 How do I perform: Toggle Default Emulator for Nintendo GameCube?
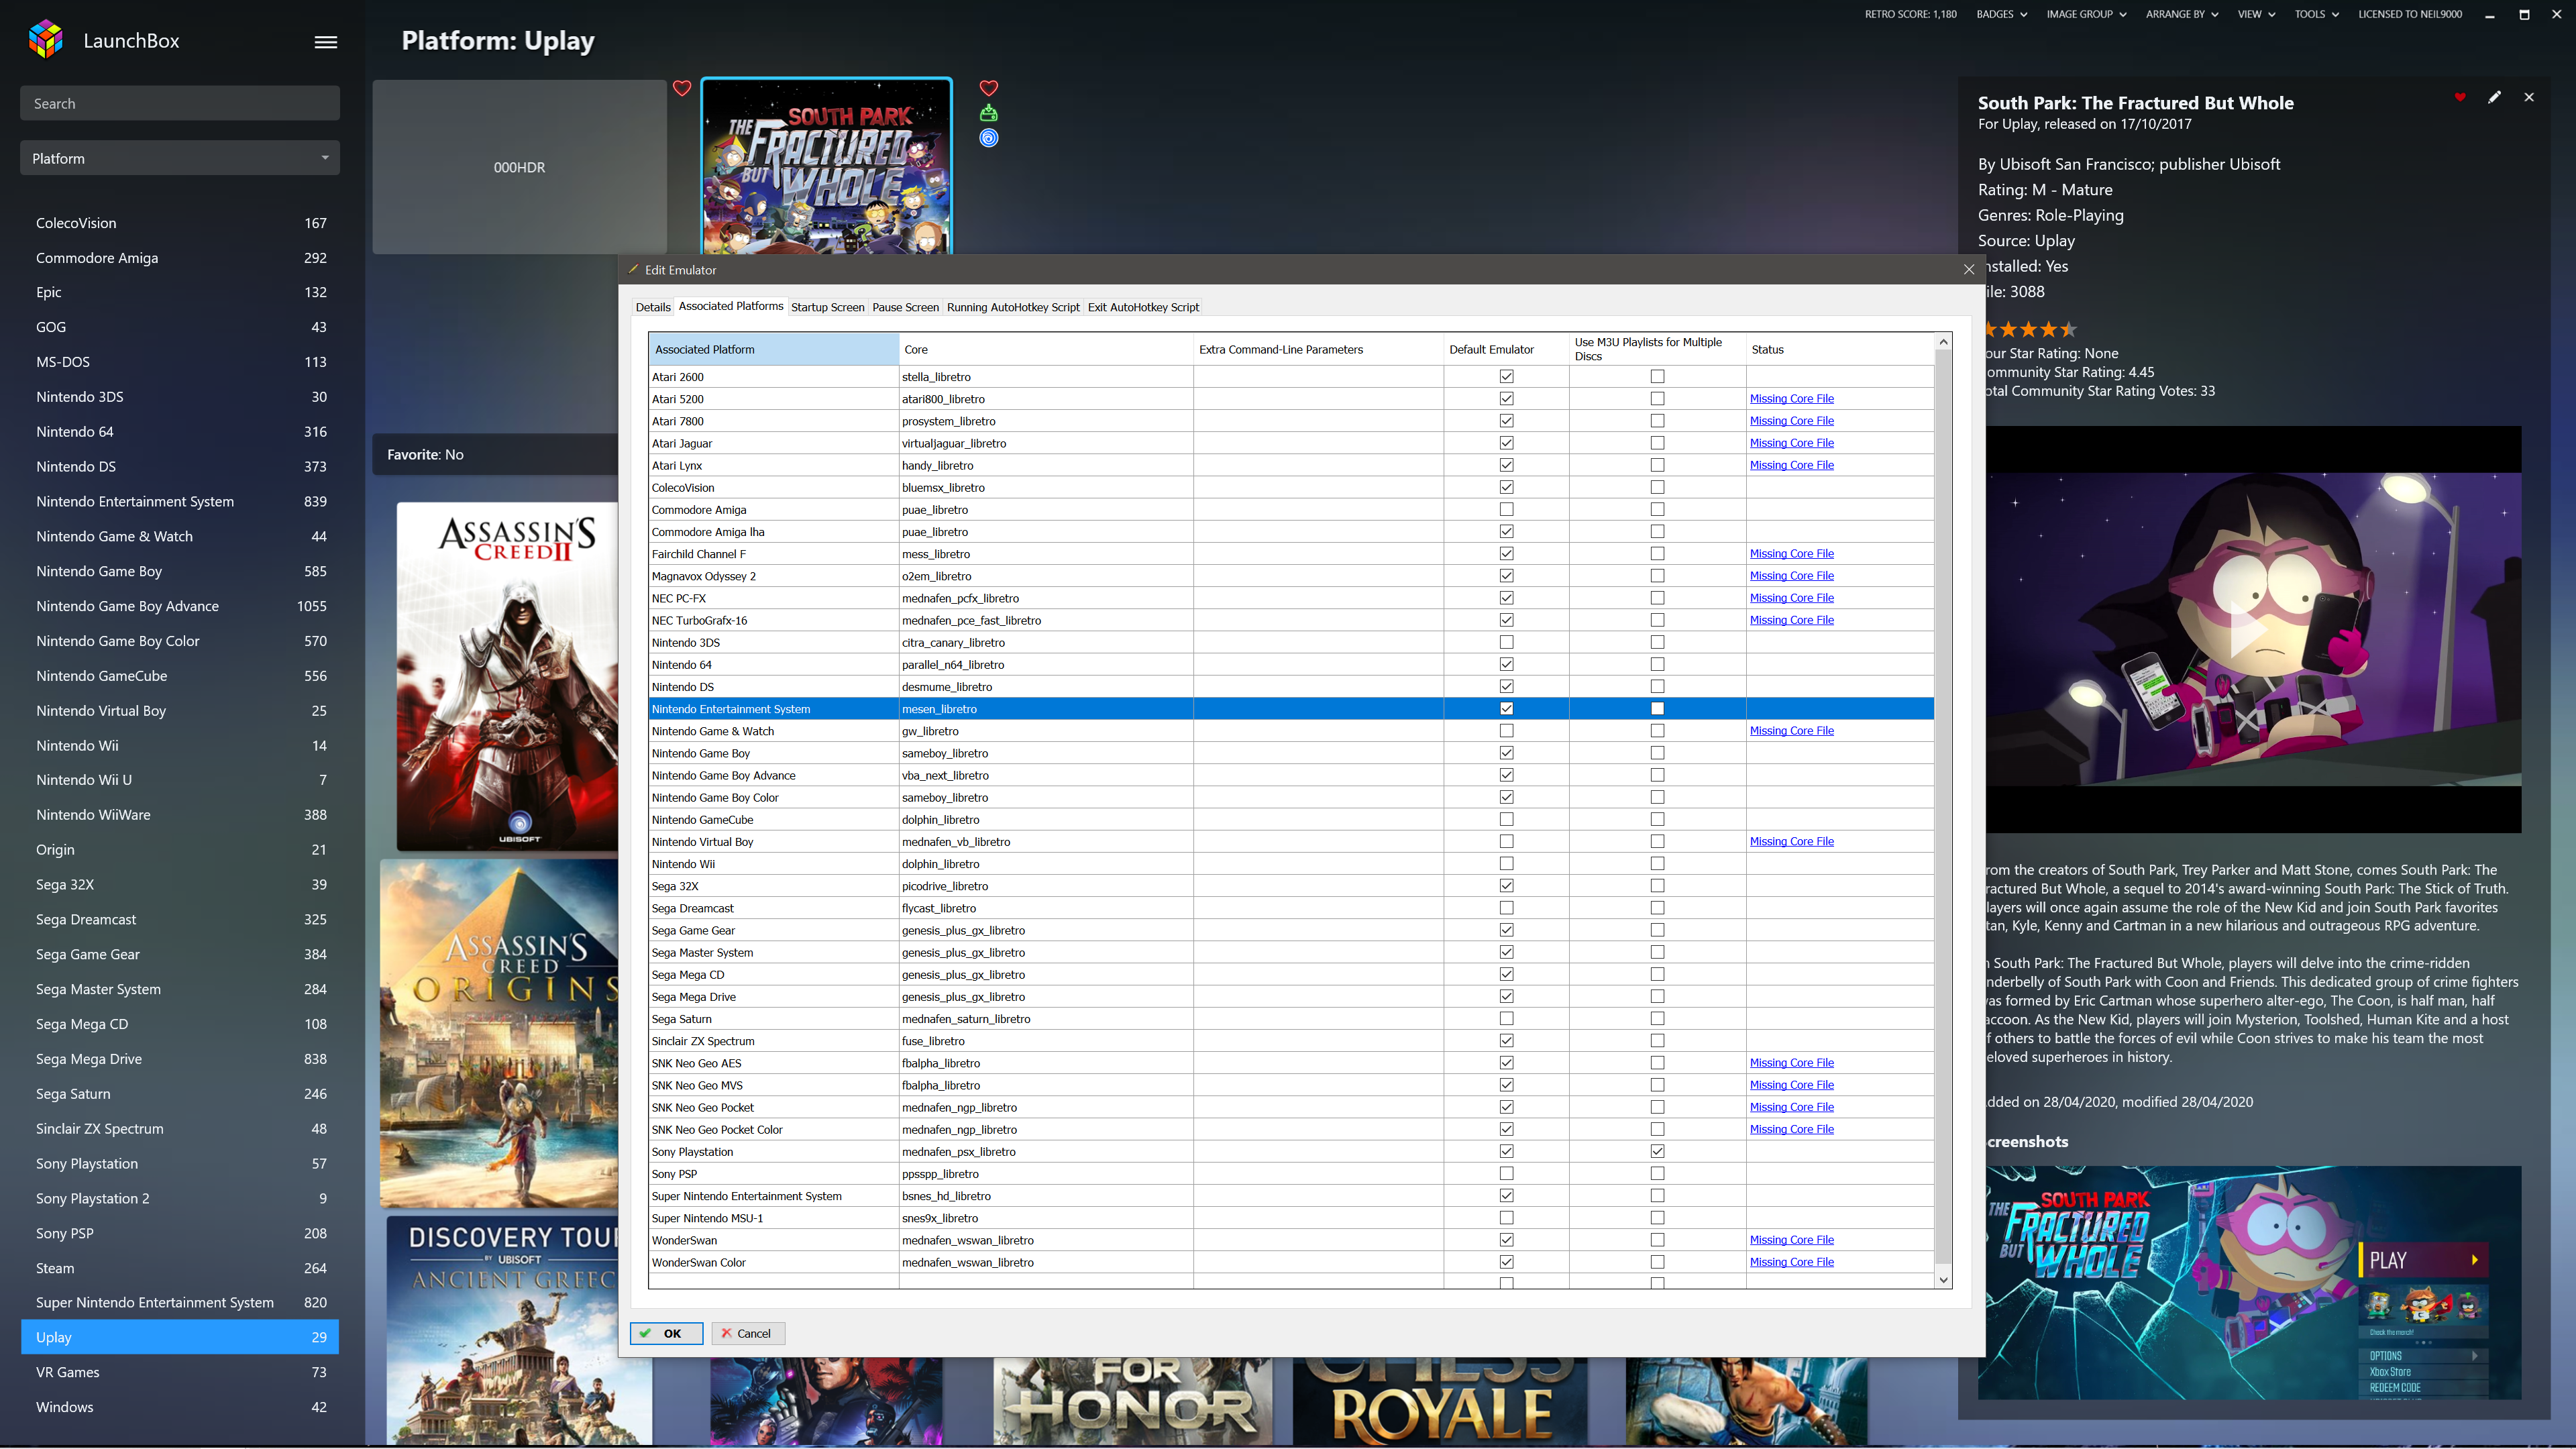1506,820
